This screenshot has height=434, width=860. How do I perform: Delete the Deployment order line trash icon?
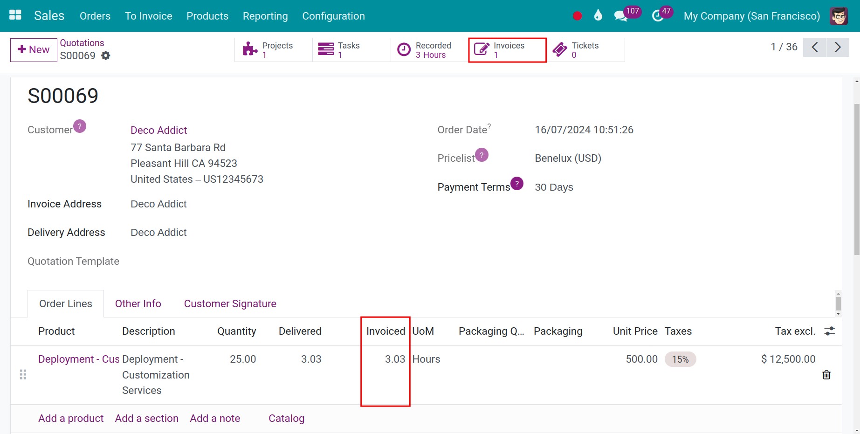pos(826,375)
